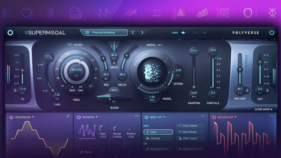This screenshot has height=158, width=281.
Task: Click the Undo arrow icon
Action: point(183,33)
